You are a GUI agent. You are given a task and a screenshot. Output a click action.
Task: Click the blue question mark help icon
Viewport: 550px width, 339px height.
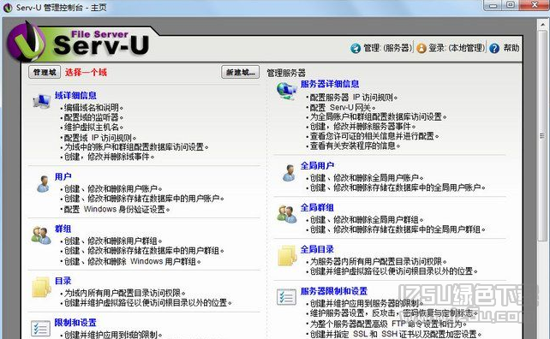(494, 48)
